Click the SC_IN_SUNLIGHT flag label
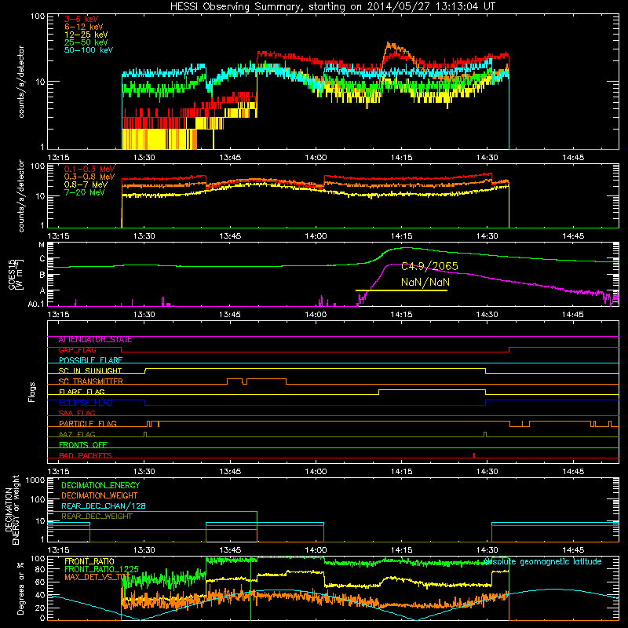628x628 pixels. (x=90, y=371)
